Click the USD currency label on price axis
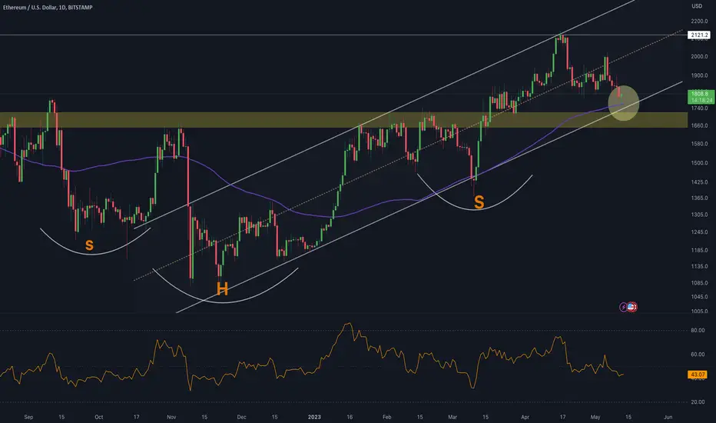Image resolution: width=716 pixels, height=423 pixels. [x=697, y=6]
